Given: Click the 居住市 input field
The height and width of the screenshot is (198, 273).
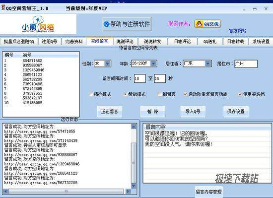Looking at the screenshot, I should coord(246,64).
